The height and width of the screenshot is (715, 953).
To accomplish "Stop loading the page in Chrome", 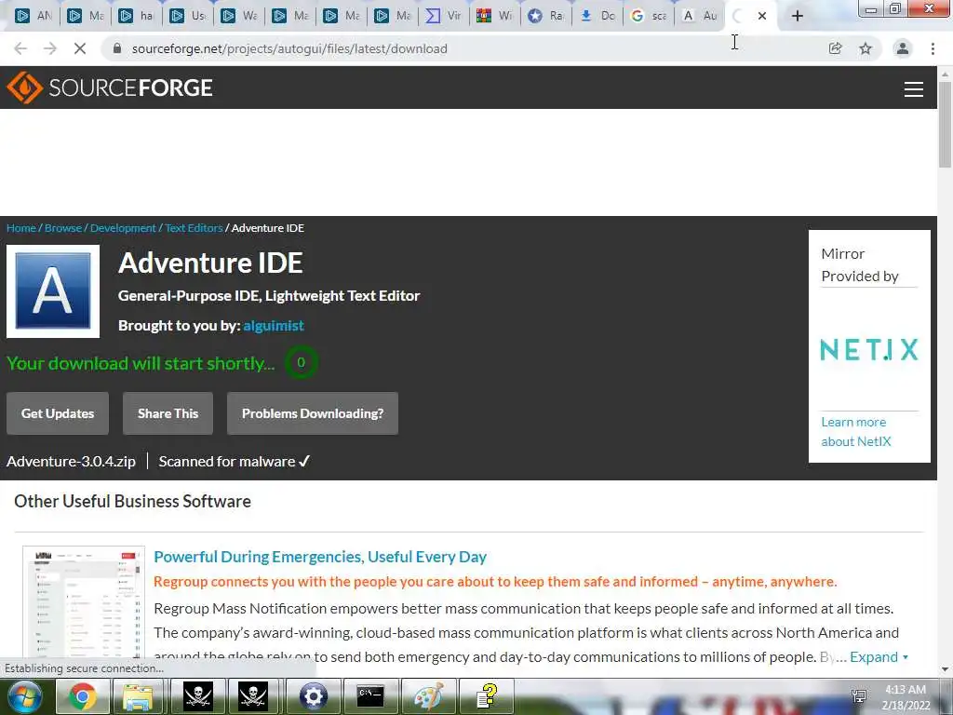I will point(80,48).
